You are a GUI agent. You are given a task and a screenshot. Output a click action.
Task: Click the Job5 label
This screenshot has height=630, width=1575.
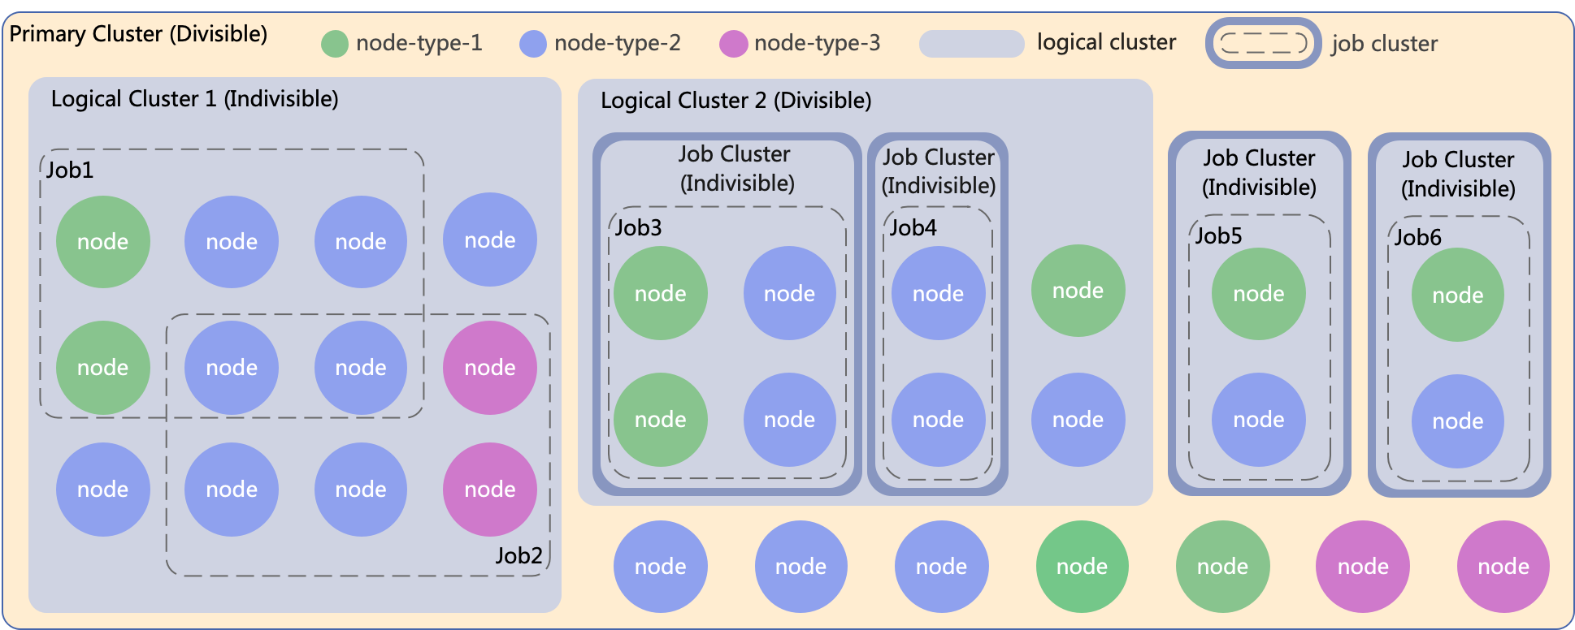[x=1218, y=236]
